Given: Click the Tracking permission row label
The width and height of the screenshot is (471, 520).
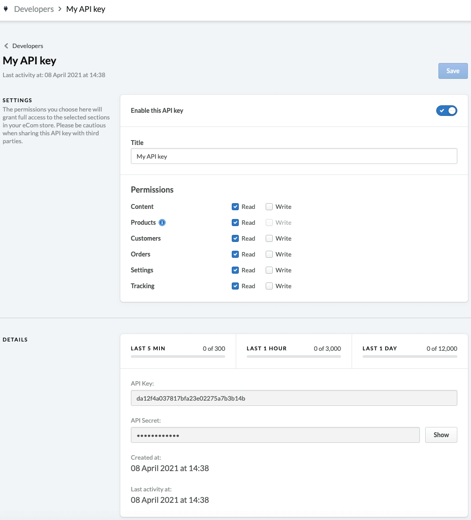Looking at the screenshot, I should pyautogui.click(x=142, y=286).
